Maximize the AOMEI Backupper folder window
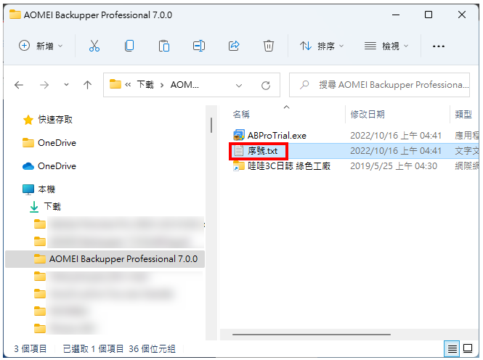The image size is (483, 360). (429, 15)
